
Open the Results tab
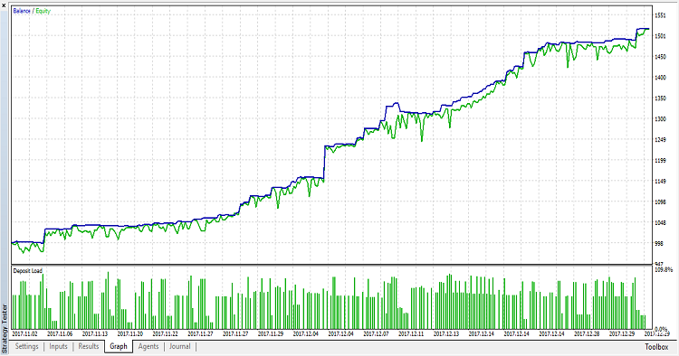coord(89,346)
